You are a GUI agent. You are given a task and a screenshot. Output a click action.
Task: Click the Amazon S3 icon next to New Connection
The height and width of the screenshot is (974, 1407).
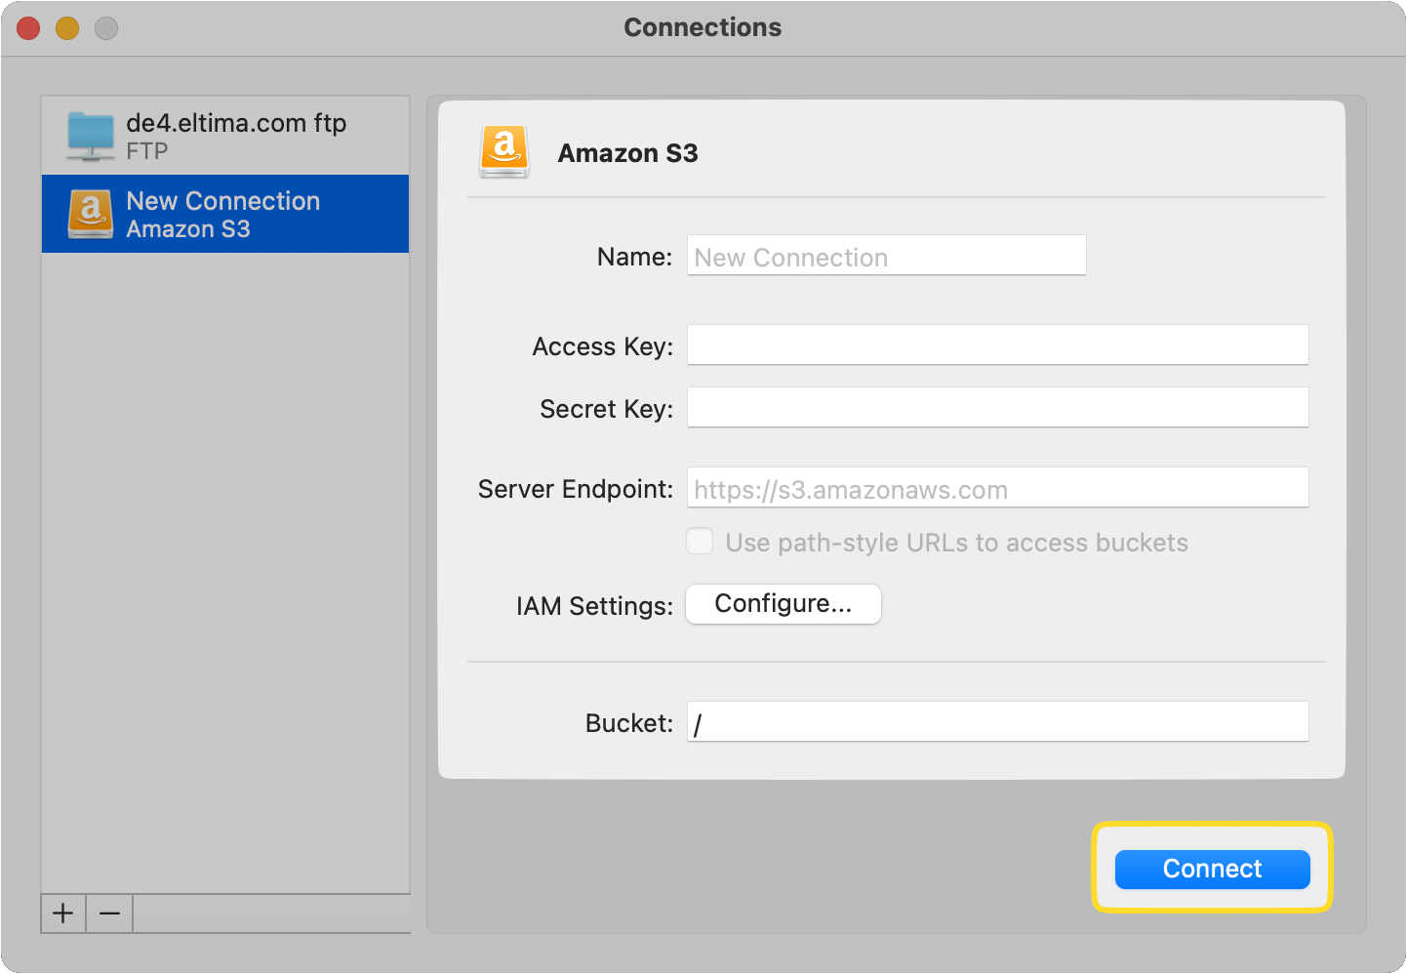pyautogui.click(x=90, y=214)
